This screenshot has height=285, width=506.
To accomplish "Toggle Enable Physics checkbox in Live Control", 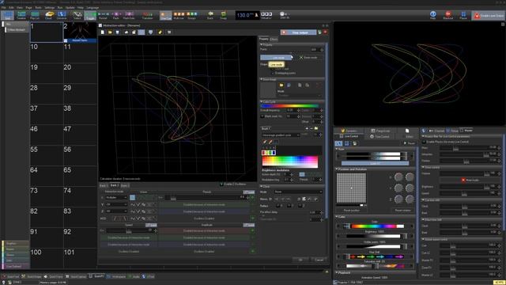I will (x=424, y=142).
